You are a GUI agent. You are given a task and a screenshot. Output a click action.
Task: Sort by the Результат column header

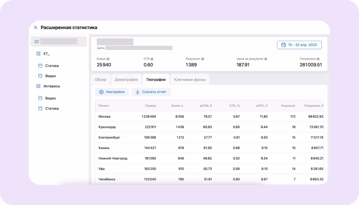coord(288,106)
